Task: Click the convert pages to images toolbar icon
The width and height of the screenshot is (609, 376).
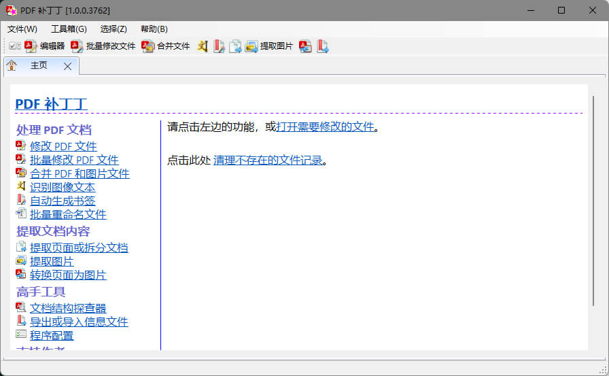Action: point(305,46)
